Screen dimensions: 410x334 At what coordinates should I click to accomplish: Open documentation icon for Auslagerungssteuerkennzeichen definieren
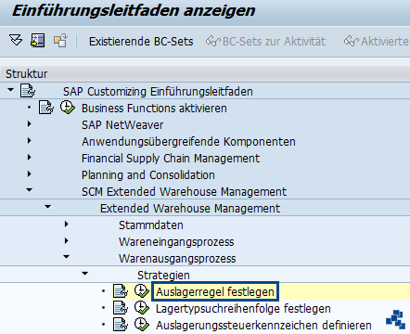pos(121,325)
